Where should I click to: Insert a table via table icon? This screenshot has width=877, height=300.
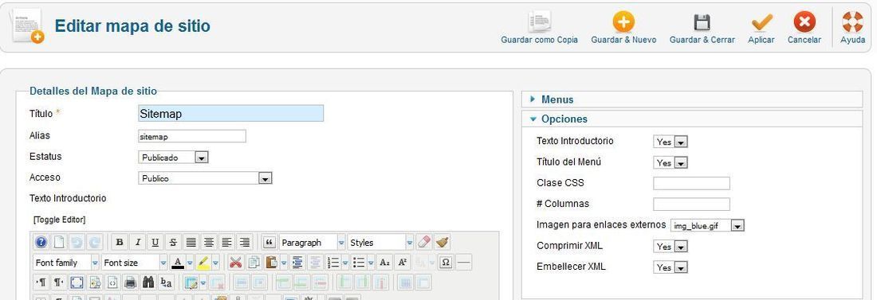191,282
